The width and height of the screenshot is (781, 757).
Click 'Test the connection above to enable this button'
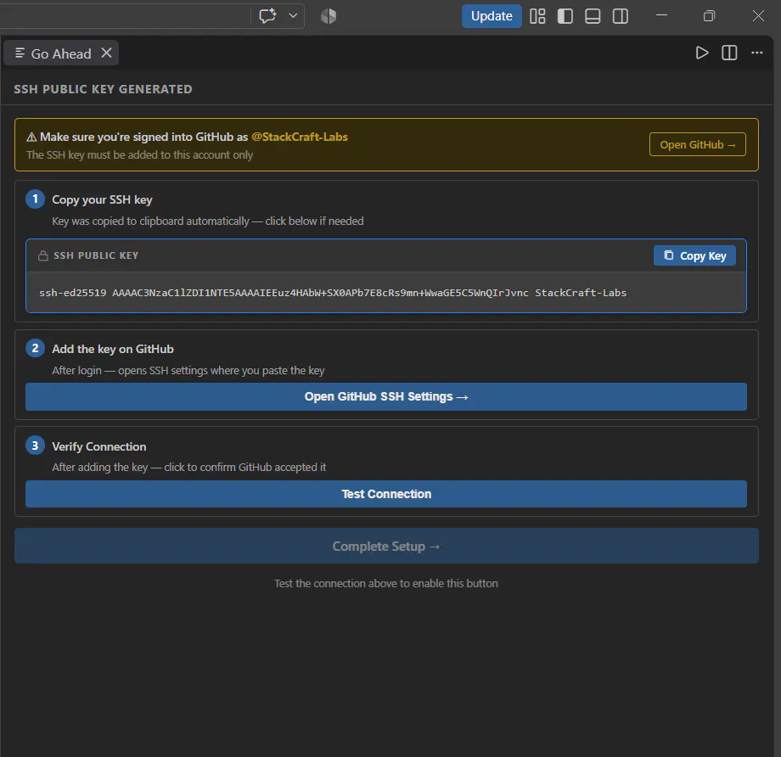[386, 583]
